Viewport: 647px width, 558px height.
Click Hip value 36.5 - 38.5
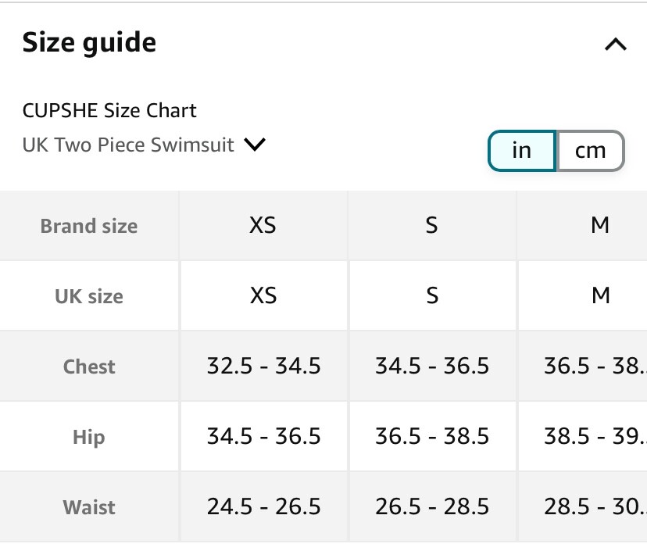432,436
